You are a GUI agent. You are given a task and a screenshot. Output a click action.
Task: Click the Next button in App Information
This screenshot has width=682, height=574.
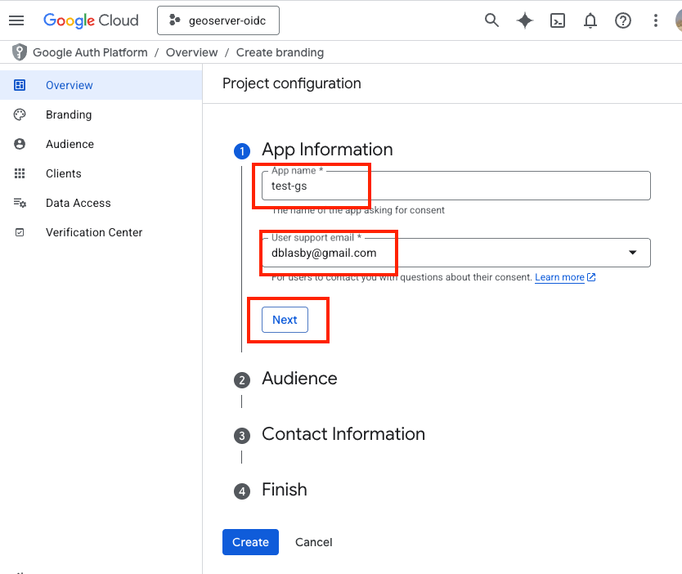coord(284,320)
